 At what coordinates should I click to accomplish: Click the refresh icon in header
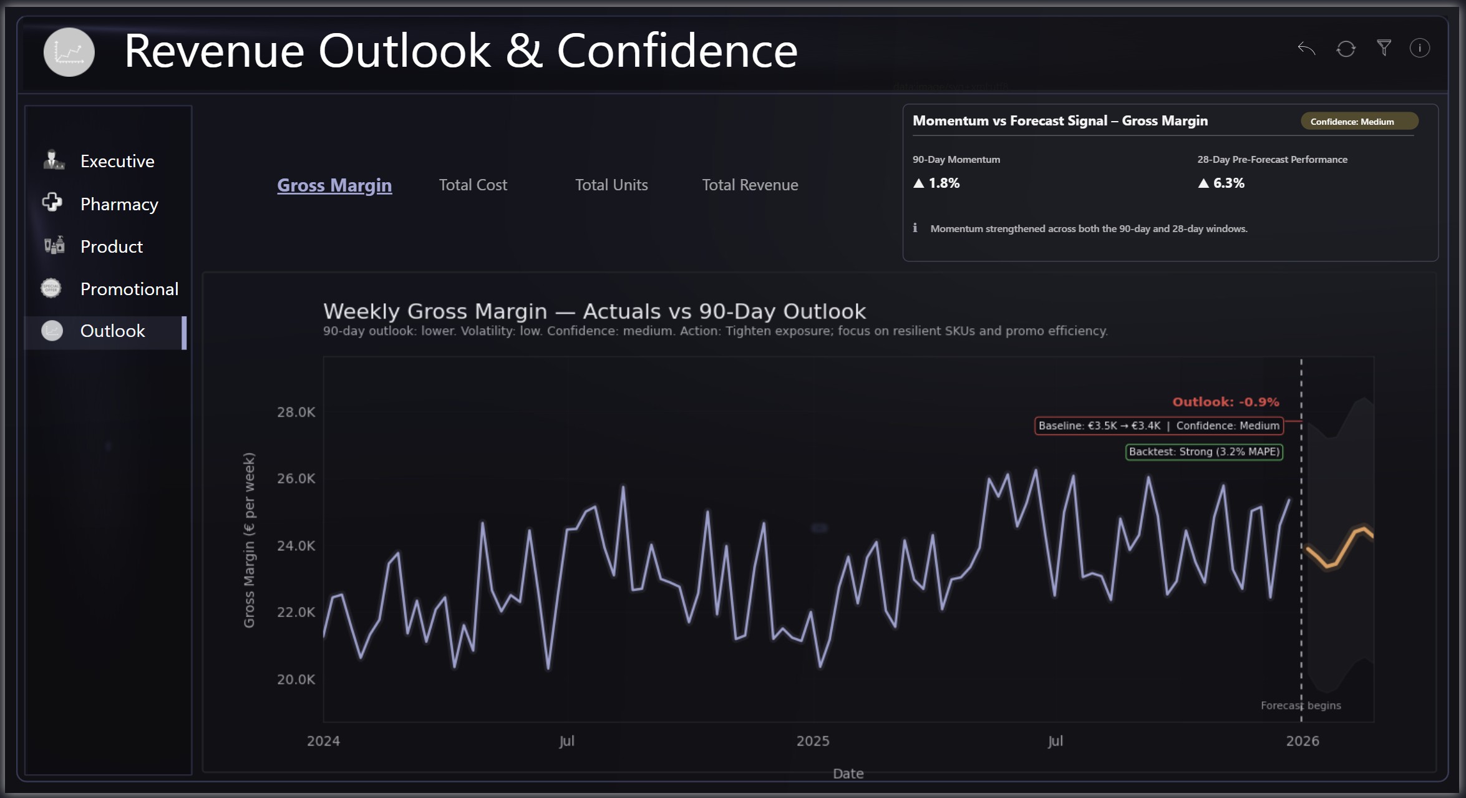point(1346,49)
